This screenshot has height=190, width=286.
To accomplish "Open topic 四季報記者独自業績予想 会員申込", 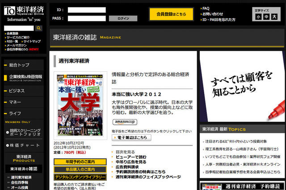I will tap(243, 172).
